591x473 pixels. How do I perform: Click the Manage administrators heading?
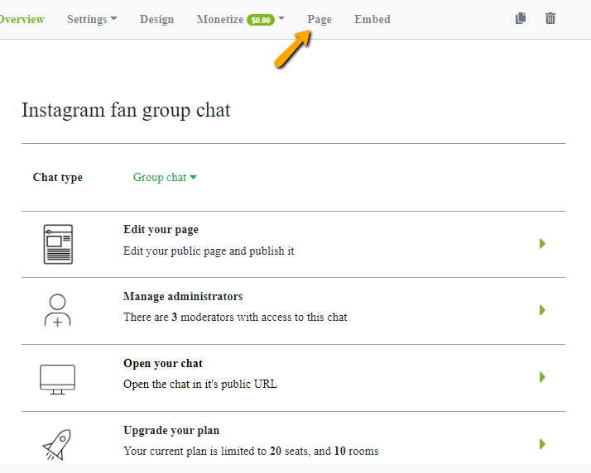pos(183,296)
